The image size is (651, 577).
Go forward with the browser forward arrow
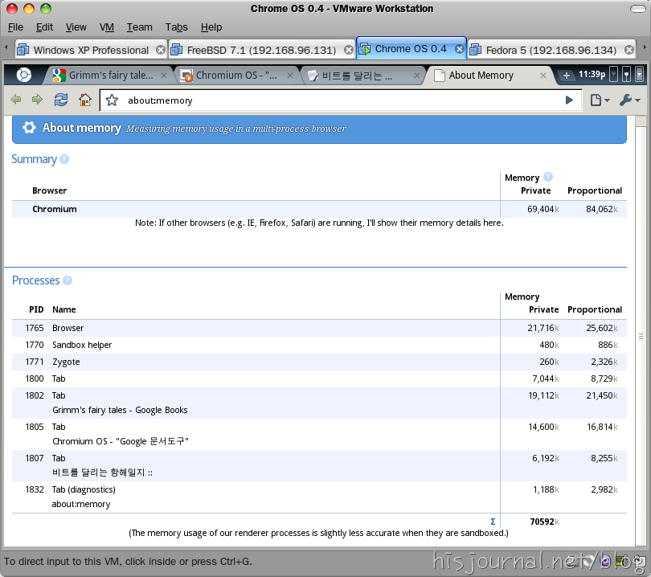[x=37, y=100]
